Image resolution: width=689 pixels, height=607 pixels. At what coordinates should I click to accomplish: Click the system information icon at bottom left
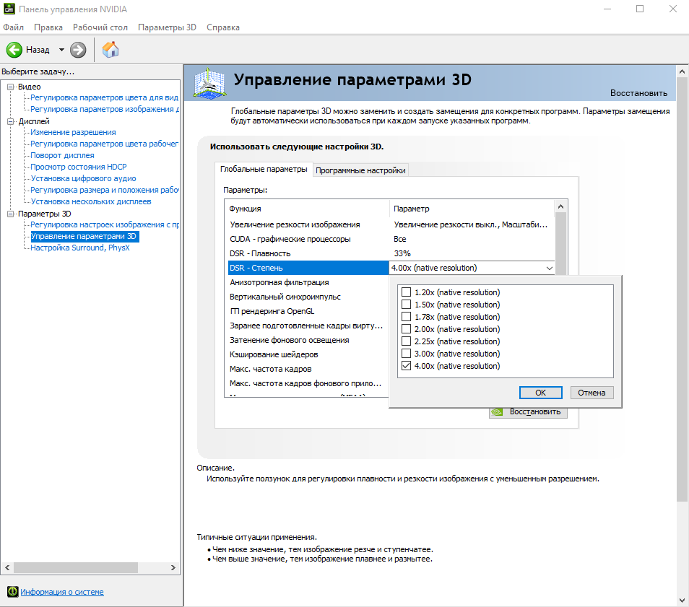click(13, 592)
